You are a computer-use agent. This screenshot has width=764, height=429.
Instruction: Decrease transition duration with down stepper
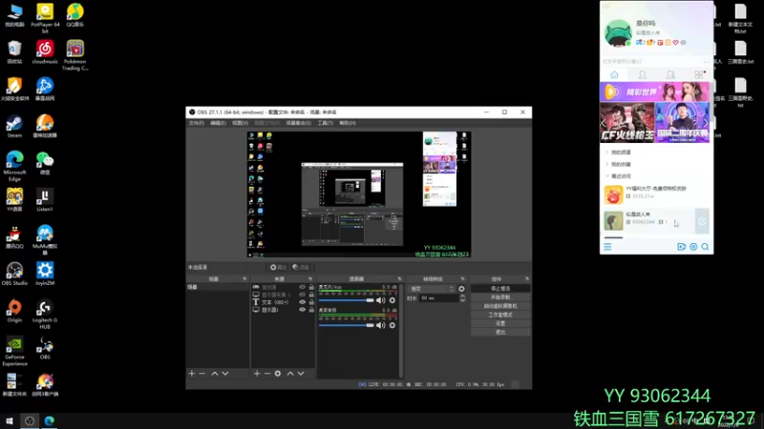(462, 300)
